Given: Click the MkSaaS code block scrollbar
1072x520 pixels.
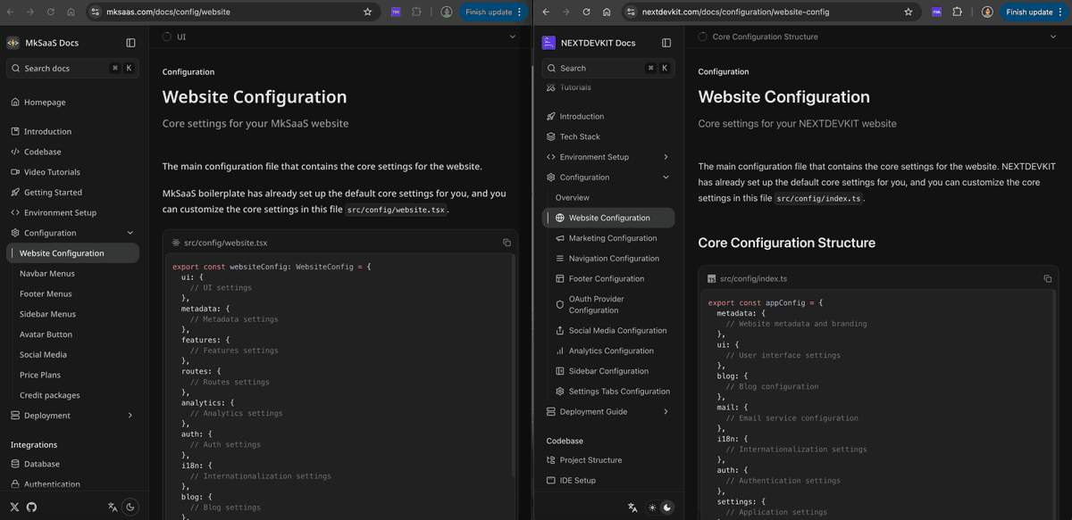Looking at the screenshot, I should [513, 366].
